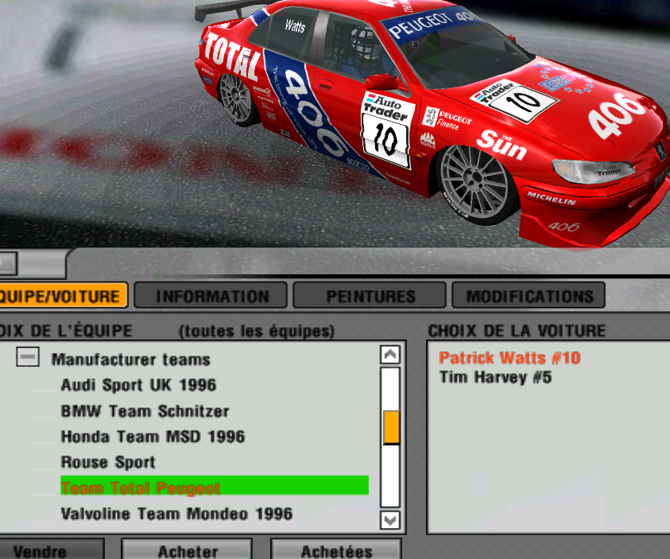The image size is (670, 559).
Task: Choose Honda Team MSD 1996
Action: [153, 437]
